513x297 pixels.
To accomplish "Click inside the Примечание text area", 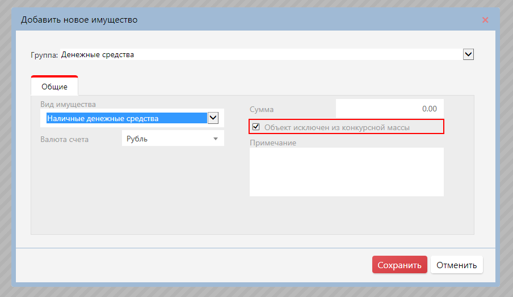I will coord(346,172).
